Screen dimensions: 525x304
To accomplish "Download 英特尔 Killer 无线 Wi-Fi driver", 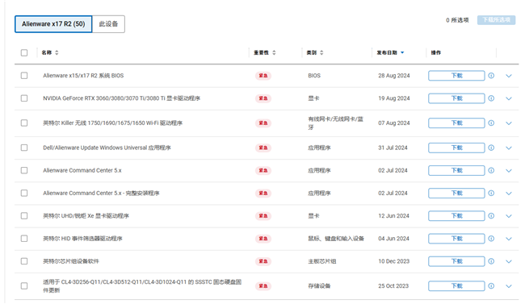I will pos(456,123).
